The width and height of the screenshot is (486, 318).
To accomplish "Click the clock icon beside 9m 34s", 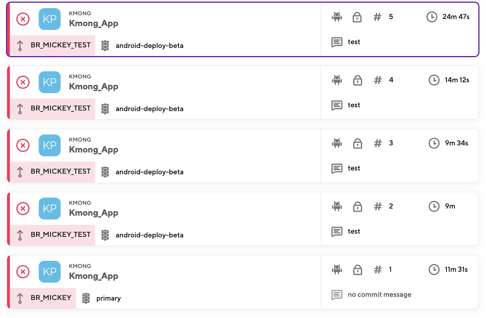I will pos(434,143).
